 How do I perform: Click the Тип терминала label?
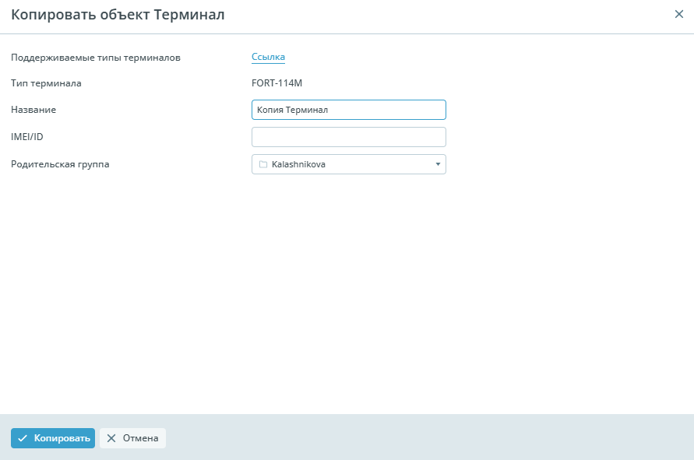pyautogui.click(x=46, y=83)
